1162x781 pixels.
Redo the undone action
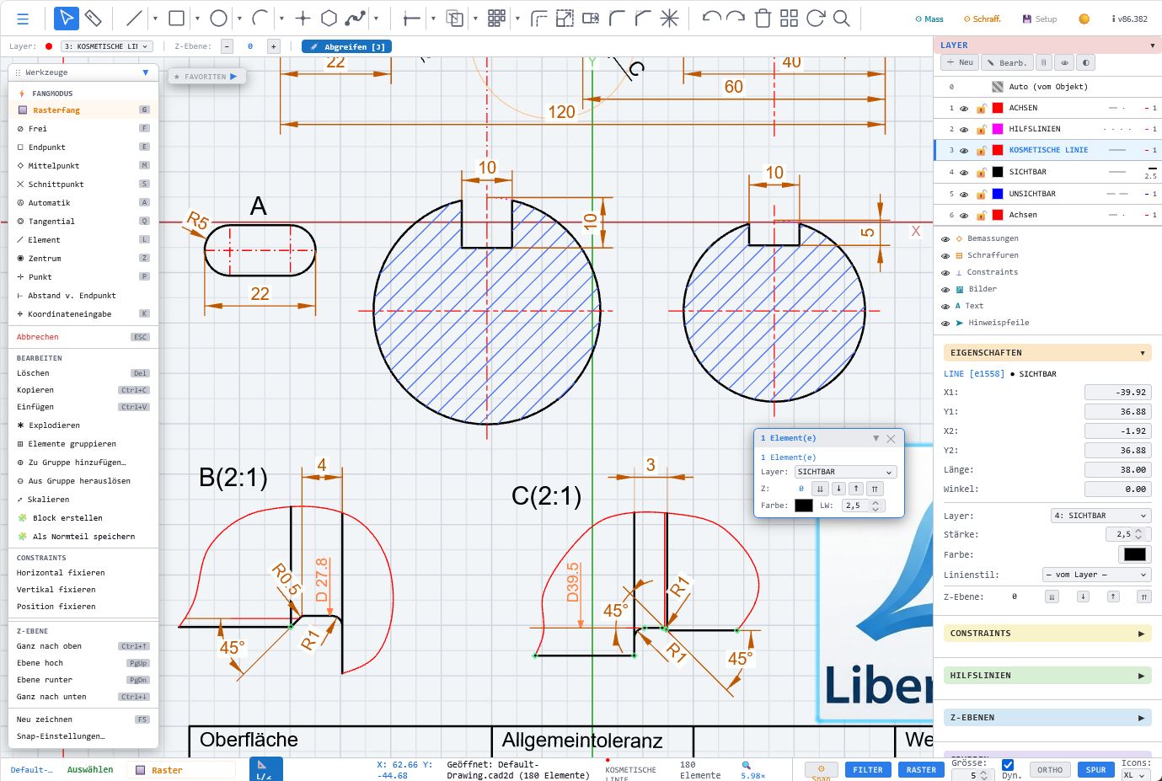point(736,19)
